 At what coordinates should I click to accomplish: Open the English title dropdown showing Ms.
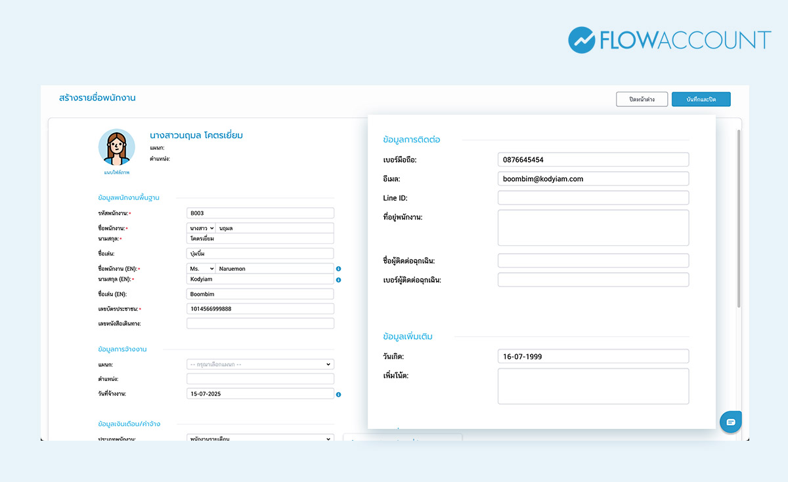[x=201, y=269]
